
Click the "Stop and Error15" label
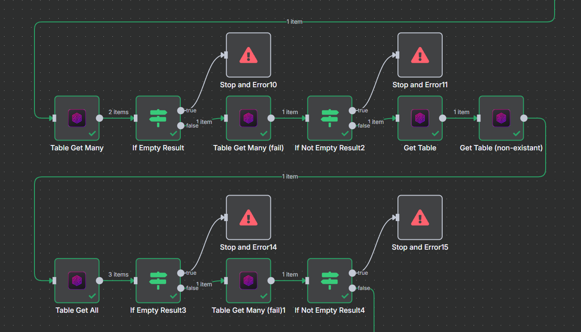[x=420, y=247]
